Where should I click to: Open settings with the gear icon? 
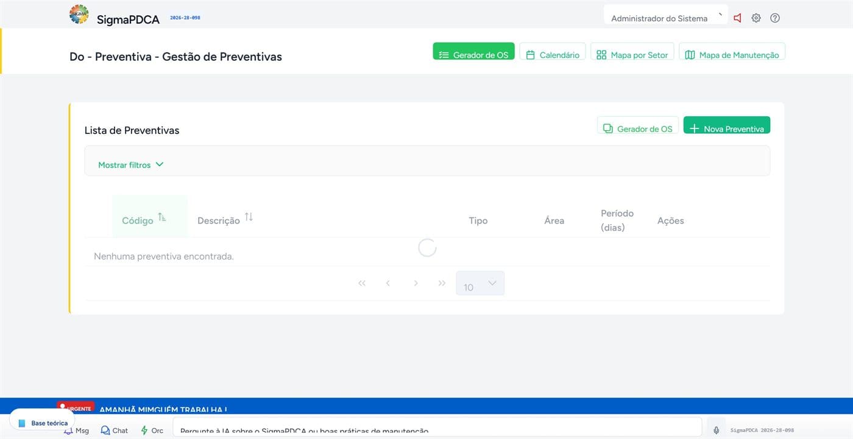[x=756, y=18]
